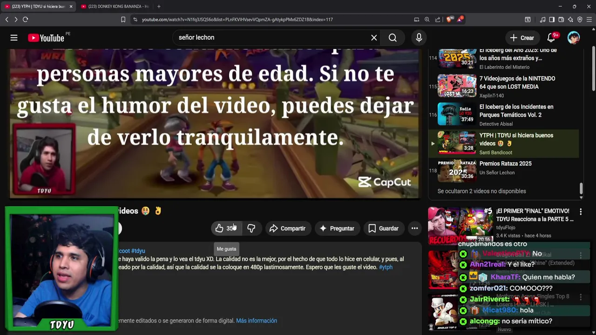Click the address bar URL

pyautogui.click(x=237, y=20)
